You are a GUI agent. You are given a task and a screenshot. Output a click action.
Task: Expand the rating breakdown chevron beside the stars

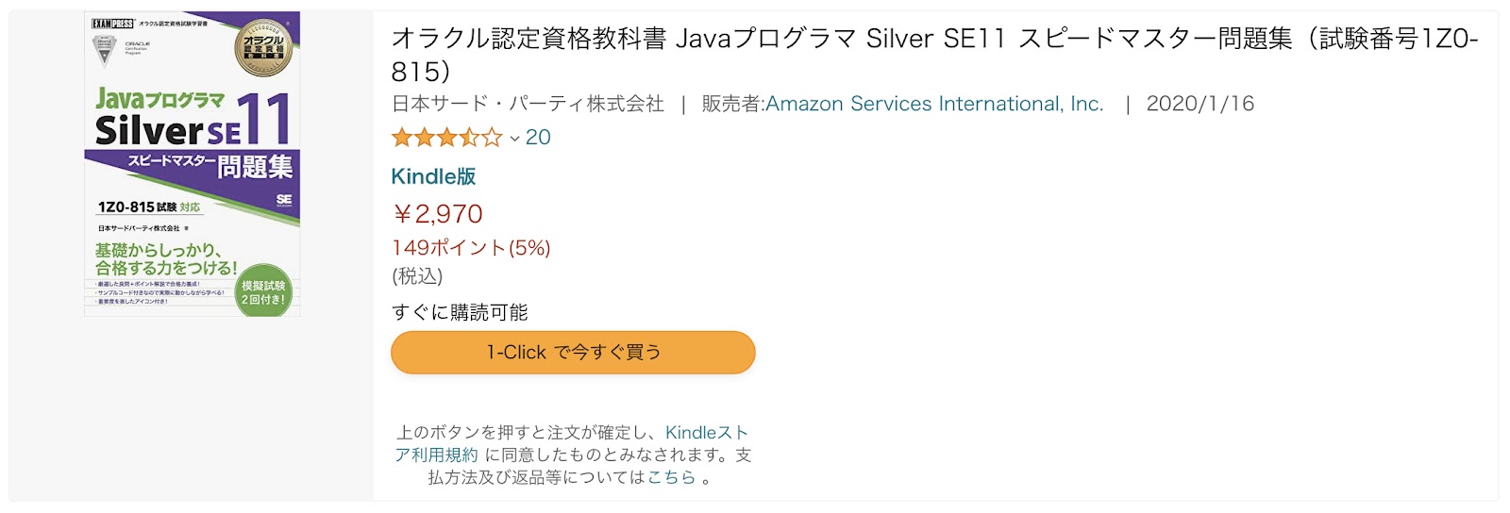(514, 139)
